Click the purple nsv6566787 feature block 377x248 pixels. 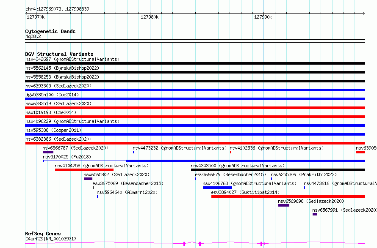[48, 152]
